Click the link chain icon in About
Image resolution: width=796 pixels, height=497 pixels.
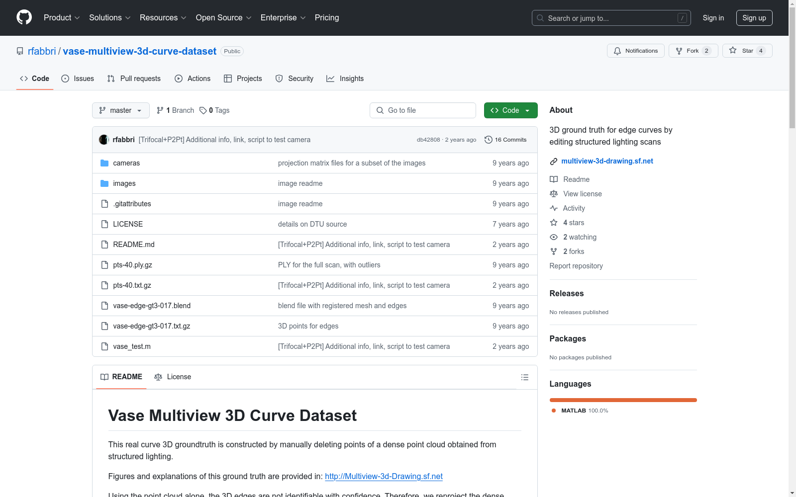click(x=554, y=162)
